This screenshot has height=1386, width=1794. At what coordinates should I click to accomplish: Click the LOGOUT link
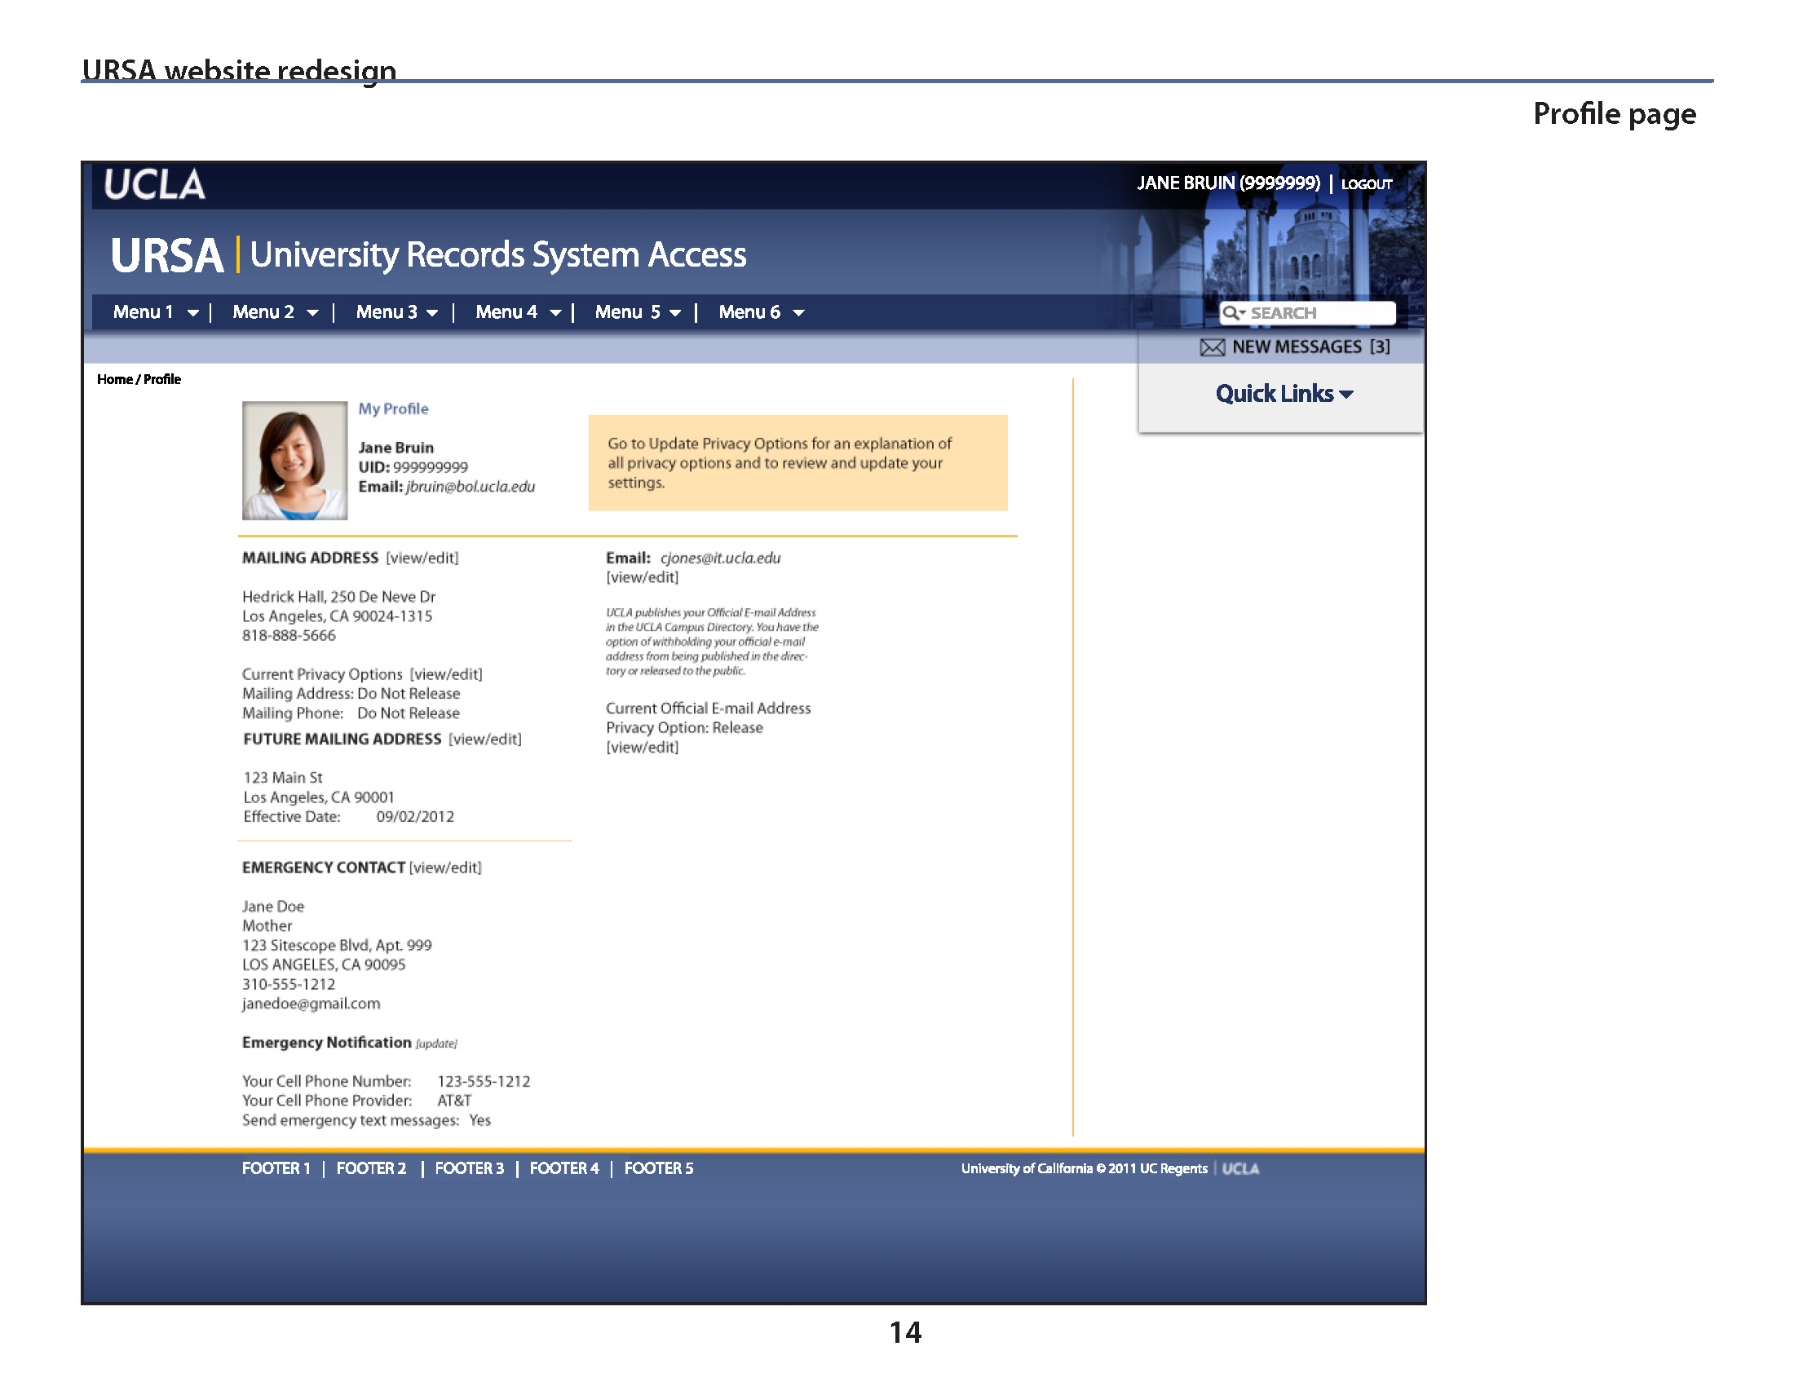(1366, 184)
